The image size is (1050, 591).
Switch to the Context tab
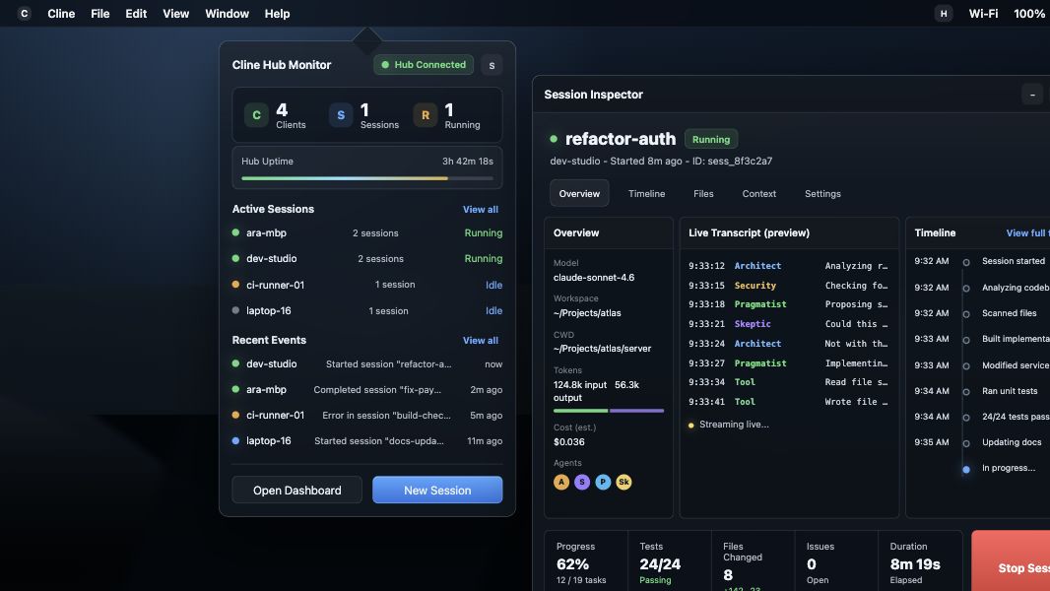coord(758,193)
